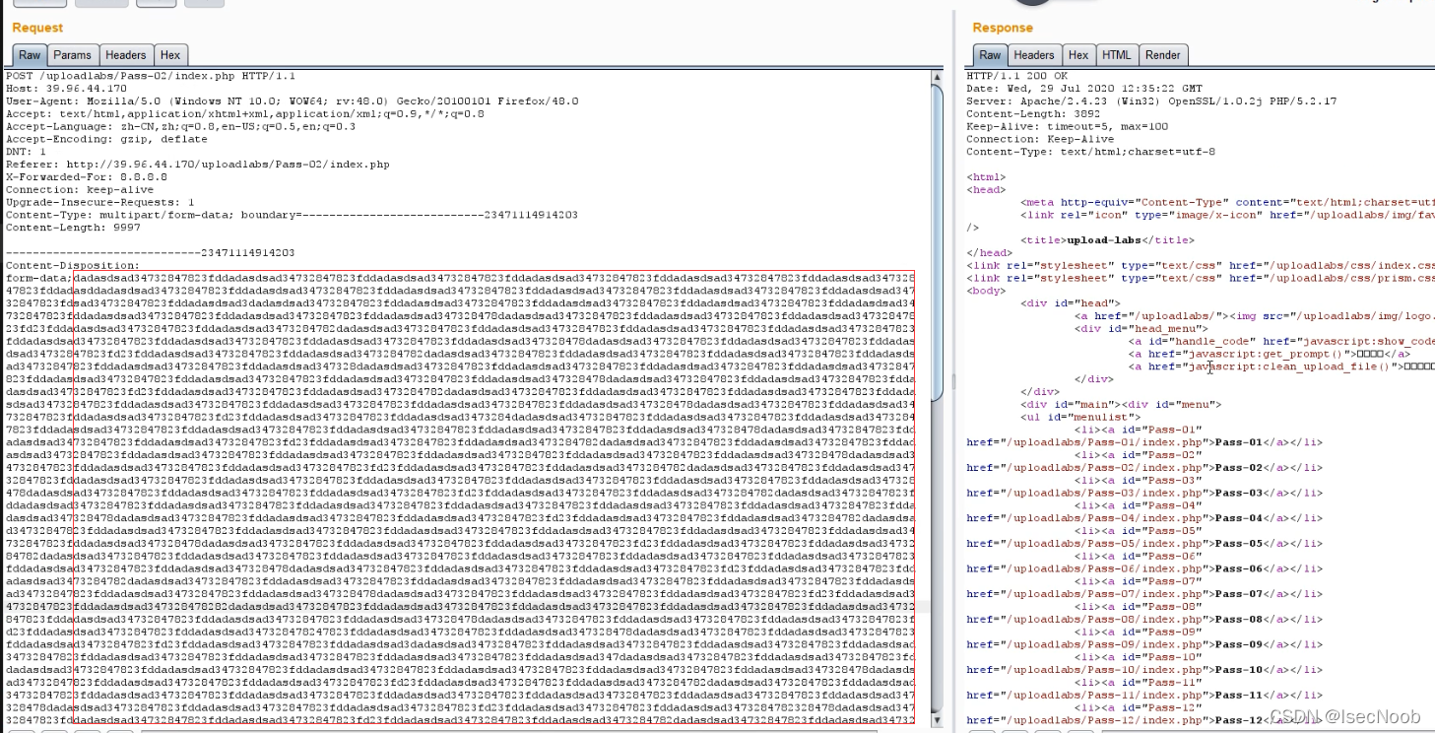Viewport: 1435px width, 733px height.
Task: Click the Accept: text/html header line
Action: click(x=245, y=113)
